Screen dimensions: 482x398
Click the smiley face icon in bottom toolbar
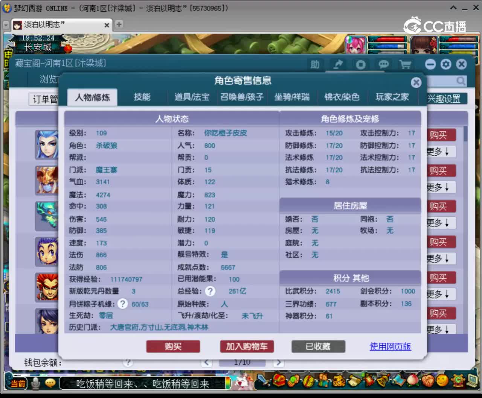tap(443, 381)
